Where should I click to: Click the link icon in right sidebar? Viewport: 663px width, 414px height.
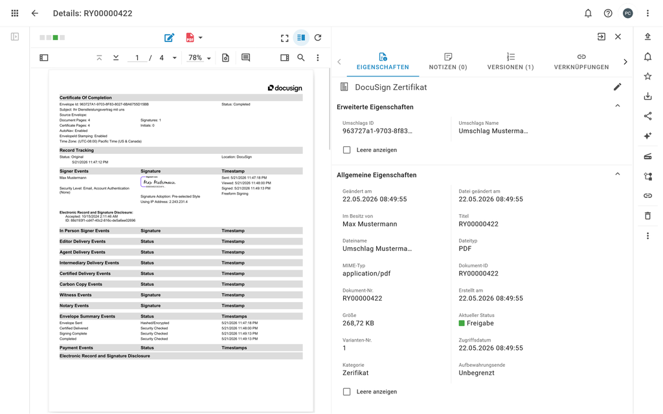point(647,196)
